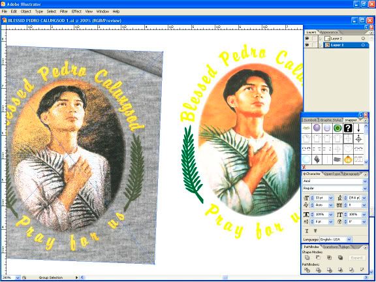Viewport: 376px width, 282px height.
Task: Click the Trim pathfinder icon
Action: pyautogui.click(x=318, y=270)
